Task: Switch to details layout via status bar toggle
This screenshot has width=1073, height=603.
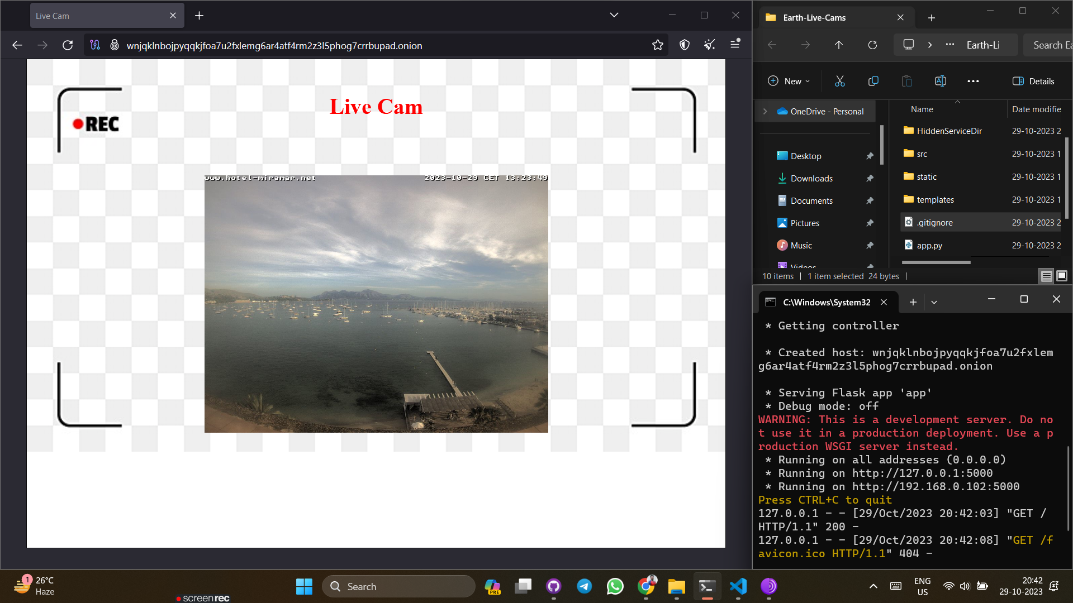Action: (x=1046, y=276)
